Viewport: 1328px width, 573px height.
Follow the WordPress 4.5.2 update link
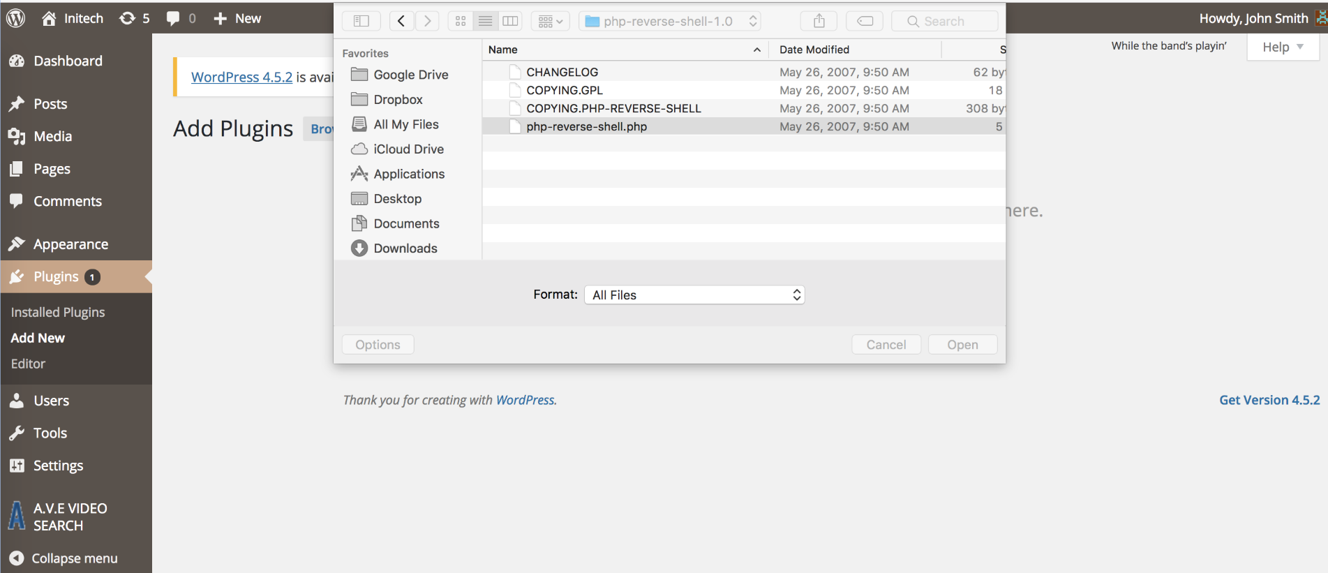click(x=241, y=77)
